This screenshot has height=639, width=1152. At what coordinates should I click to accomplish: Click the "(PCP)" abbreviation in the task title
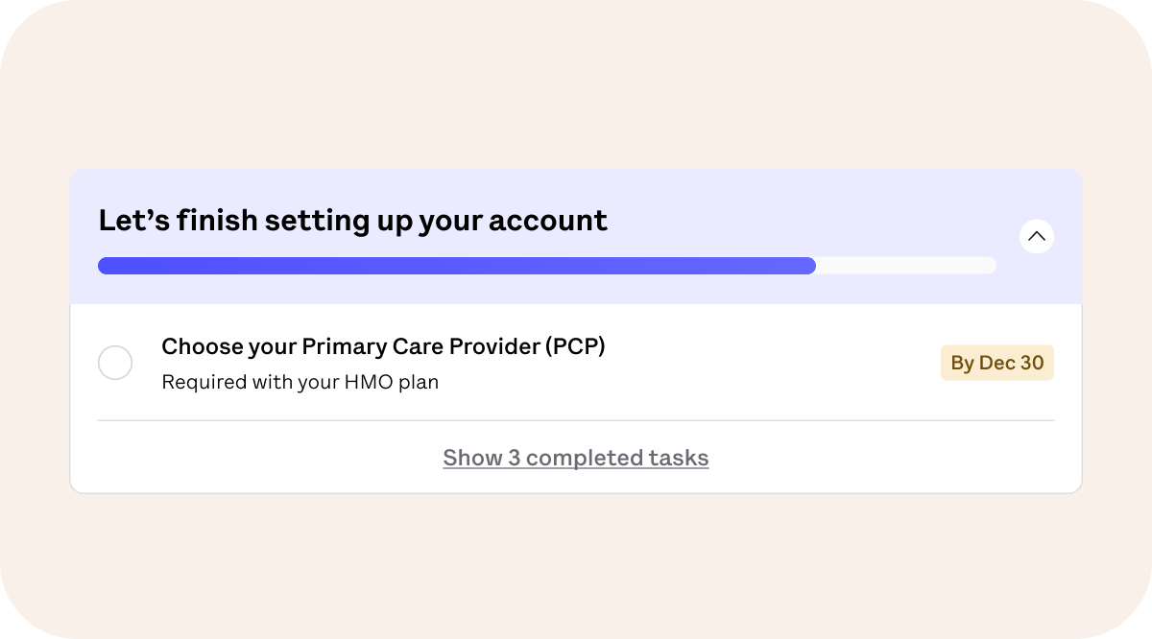coord(575,346)
